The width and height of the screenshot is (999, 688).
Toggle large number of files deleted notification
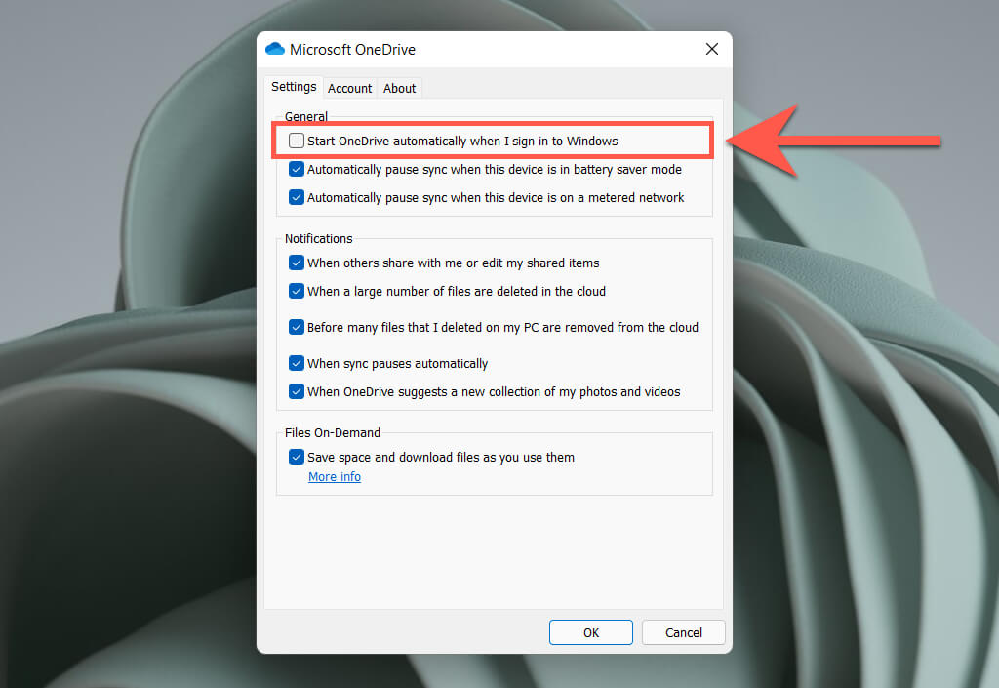click(x=297, y=291)
